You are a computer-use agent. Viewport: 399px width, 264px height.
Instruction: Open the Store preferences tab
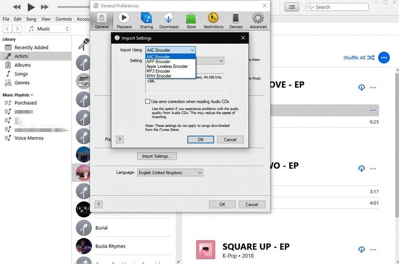tap(191, 21)
